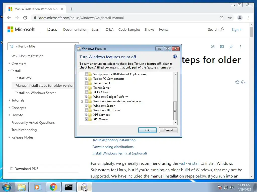Expand the Tutorials section

pos(9,100)
